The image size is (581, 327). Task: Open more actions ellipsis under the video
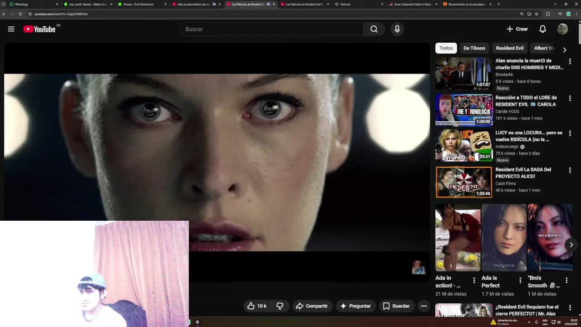click(x=423, y=306)
